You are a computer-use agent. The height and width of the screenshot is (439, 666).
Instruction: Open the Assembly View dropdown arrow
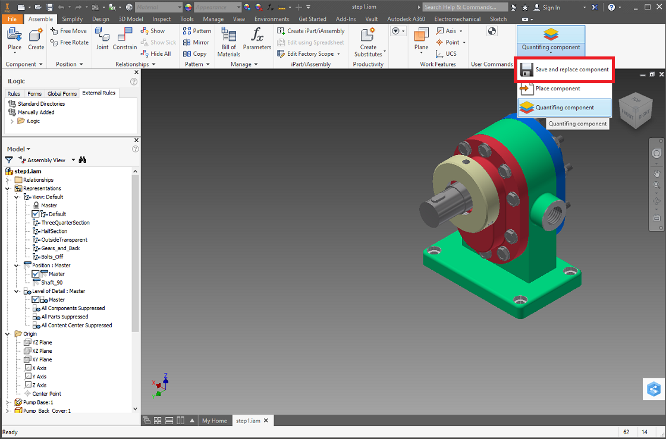tap(73, 160)
